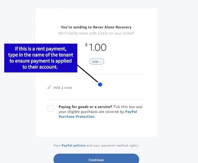Click the blue dot marker above the note field

(x=100, y=85)
